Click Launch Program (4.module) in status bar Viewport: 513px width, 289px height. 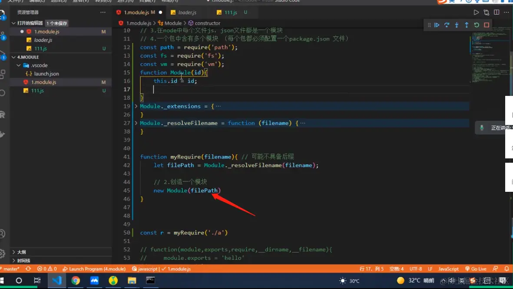(94, 269)
